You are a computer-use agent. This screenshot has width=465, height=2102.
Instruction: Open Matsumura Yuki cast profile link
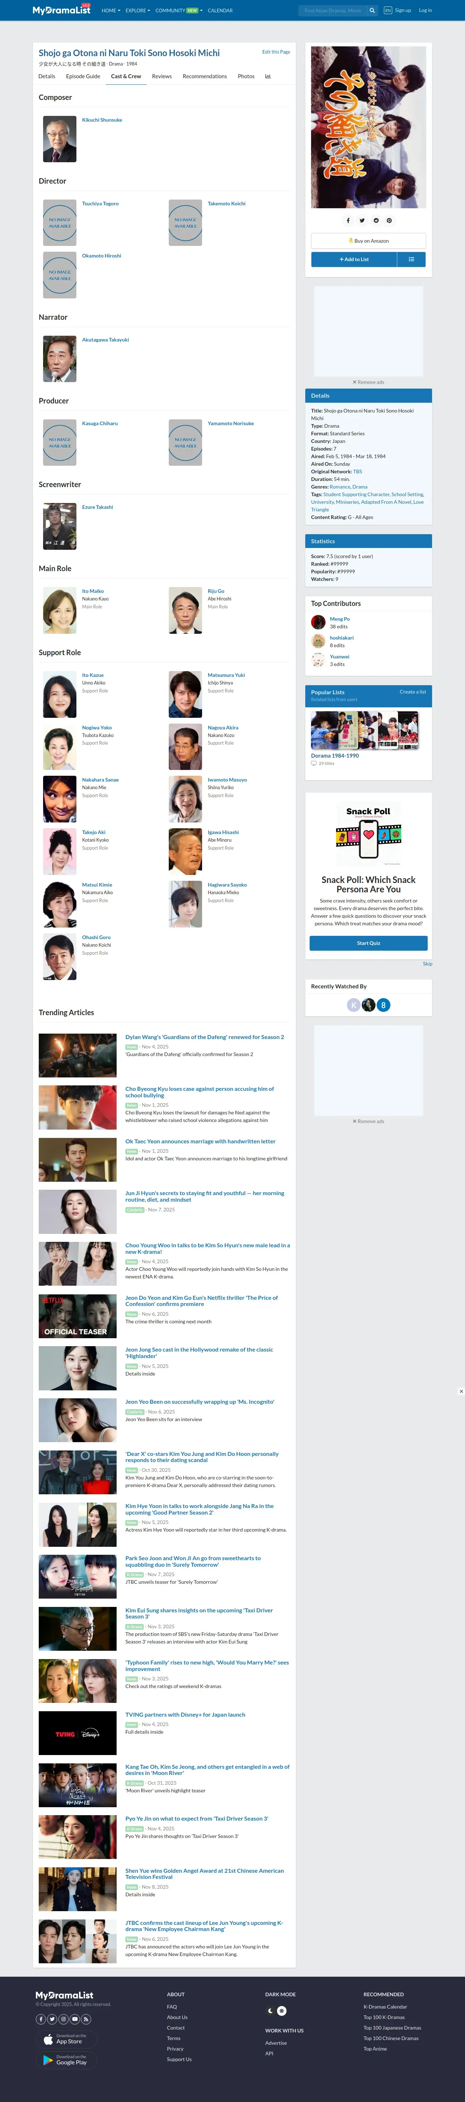[x=226, y=675]
